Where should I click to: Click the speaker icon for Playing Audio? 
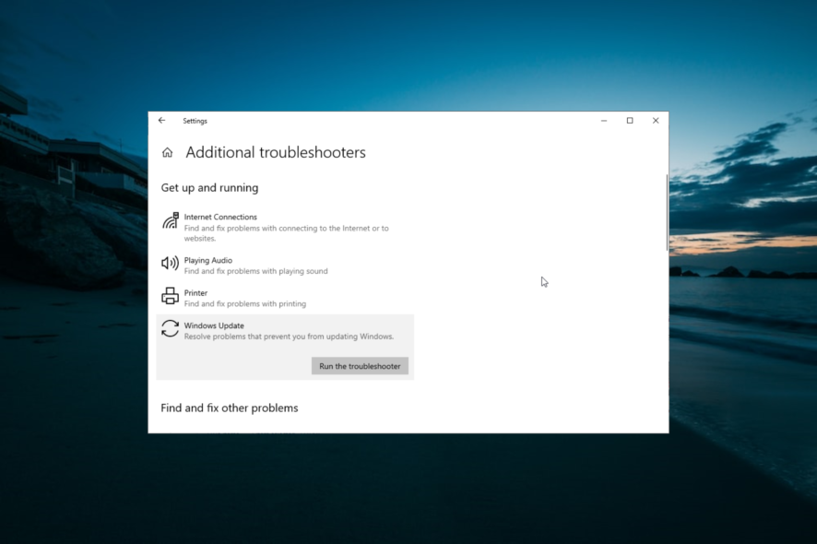pos(170,263)
